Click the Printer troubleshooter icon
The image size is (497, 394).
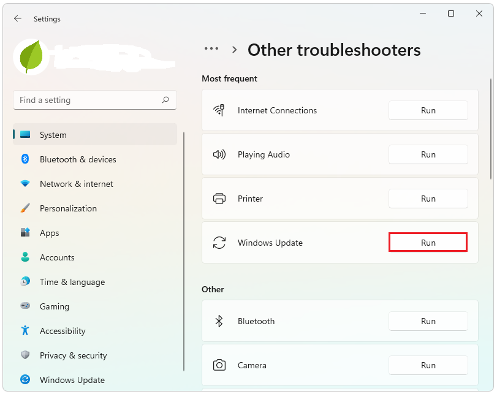coord(219,199)
